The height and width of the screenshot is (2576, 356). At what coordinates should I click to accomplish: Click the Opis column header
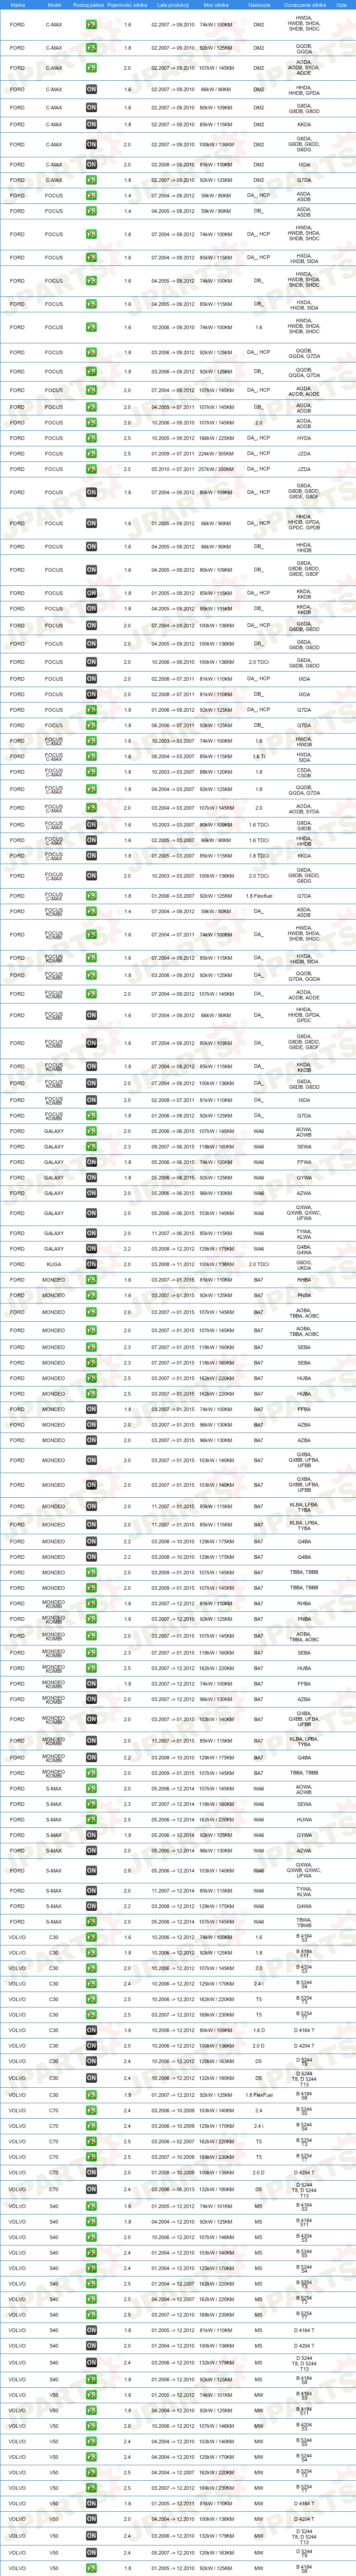(x=342, y=5)
